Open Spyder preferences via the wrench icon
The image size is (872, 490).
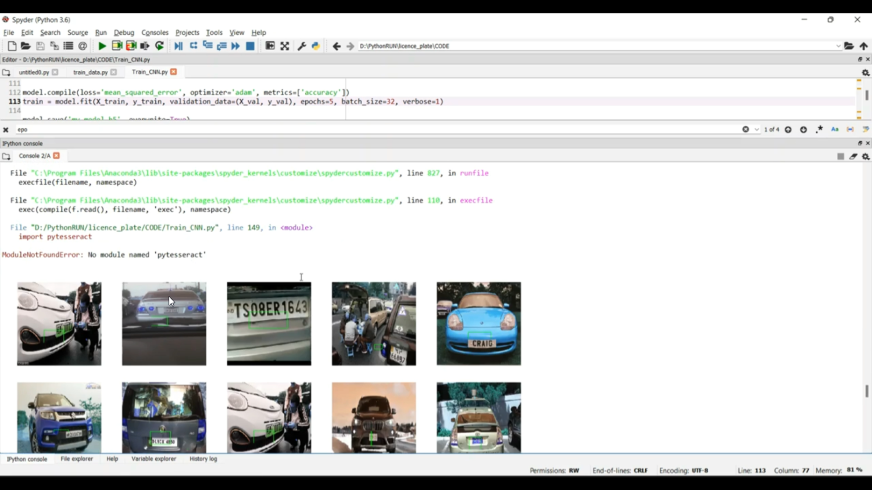click(x=302, y=46)
